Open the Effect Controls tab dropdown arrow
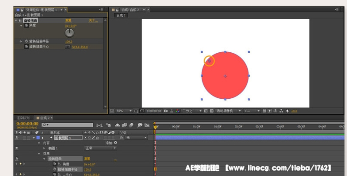The width and height of the screenshot is (347, 176). (x=61, y=10)
